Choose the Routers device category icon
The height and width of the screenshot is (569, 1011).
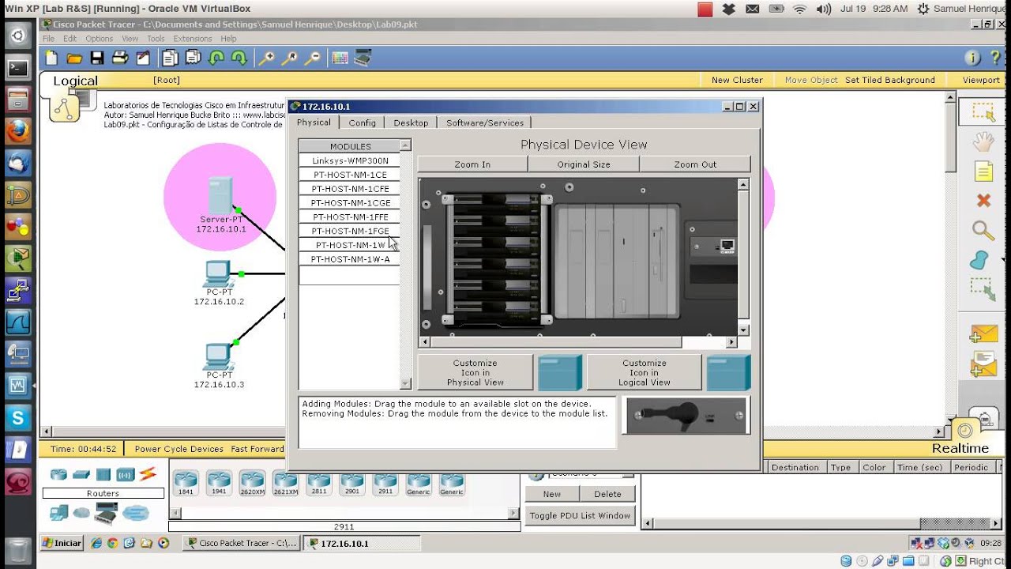(x=58, y=474)
